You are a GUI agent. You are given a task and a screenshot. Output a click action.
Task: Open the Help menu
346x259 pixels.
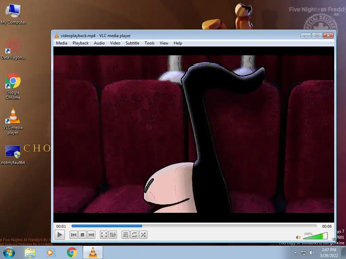(178, 43)
